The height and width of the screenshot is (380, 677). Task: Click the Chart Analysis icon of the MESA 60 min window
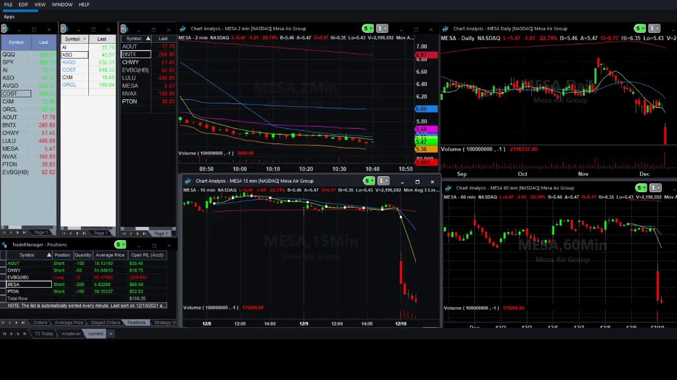point(448,188)
